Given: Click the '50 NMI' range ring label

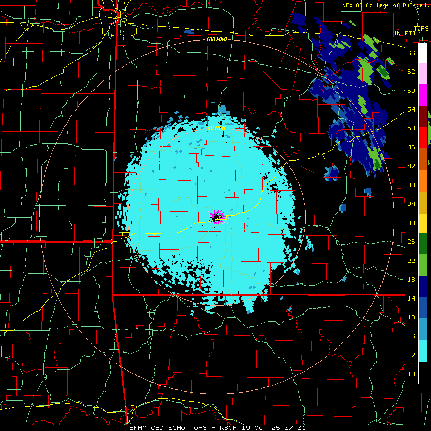Looking at the screenshot, I should tap(216, 128).
